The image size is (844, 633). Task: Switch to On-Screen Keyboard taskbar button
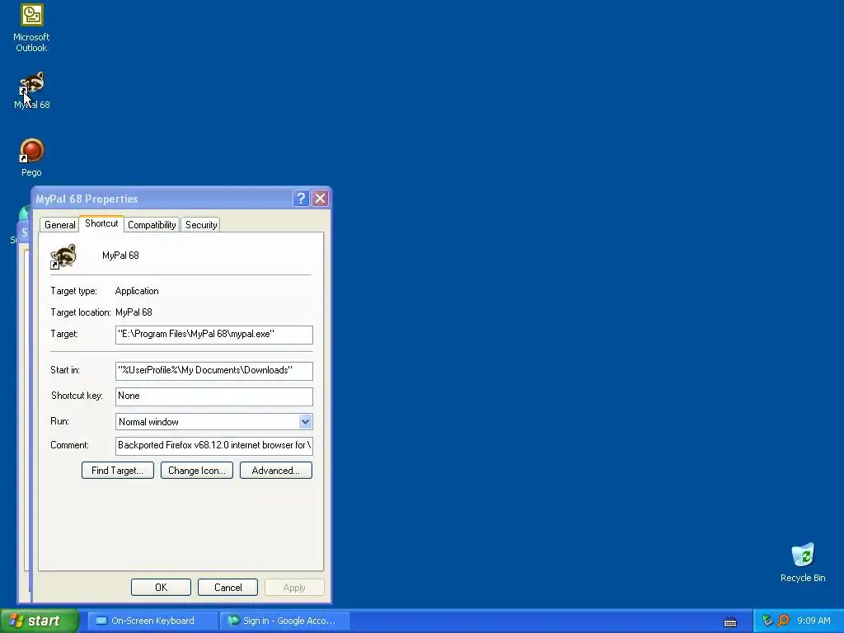(152, 621)
